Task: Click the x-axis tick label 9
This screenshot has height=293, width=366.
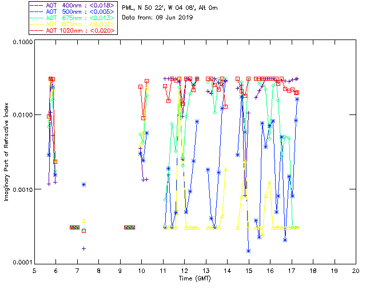Action: click(120, 271)
